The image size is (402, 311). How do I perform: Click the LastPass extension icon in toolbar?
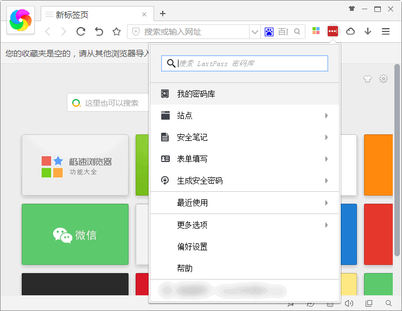(x=333, y=31)
